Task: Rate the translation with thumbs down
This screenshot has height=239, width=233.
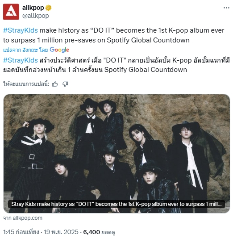Action: pos(65,84)
